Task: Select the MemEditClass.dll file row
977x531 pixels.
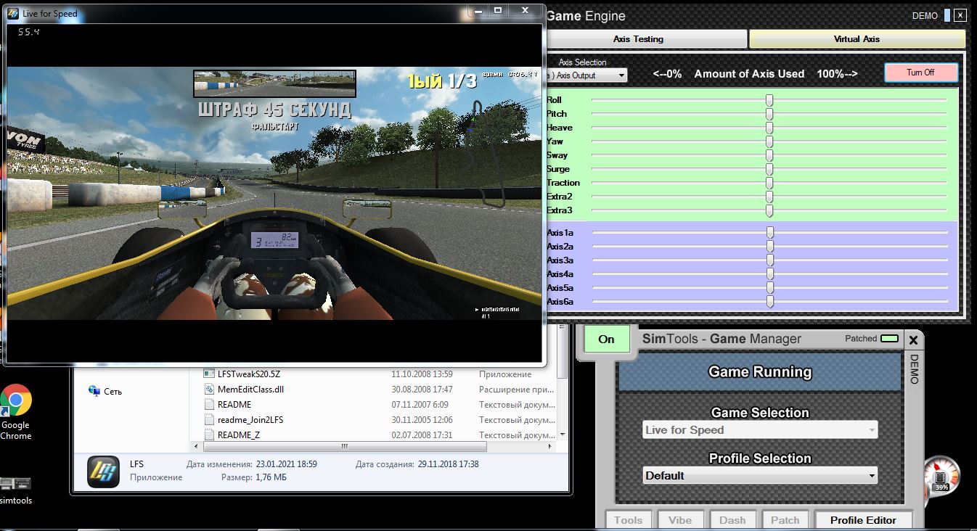Action: tap(377, 390)
